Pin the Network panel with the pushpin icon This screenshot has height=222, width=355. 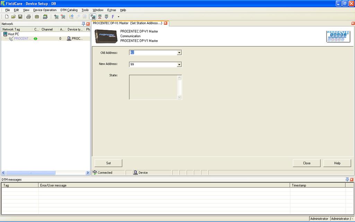83,24
